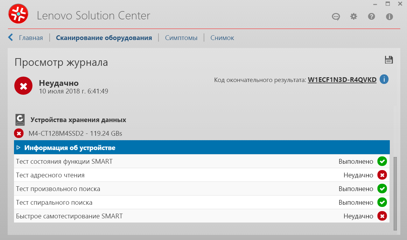407x240 pixels.
Task: Go back using the left chevron arrow
Action: coord(11,38)
